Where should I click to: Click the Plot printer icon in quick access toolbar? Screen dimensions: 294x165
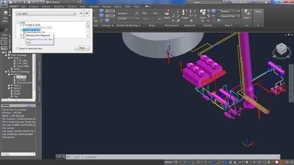[29, 2]
